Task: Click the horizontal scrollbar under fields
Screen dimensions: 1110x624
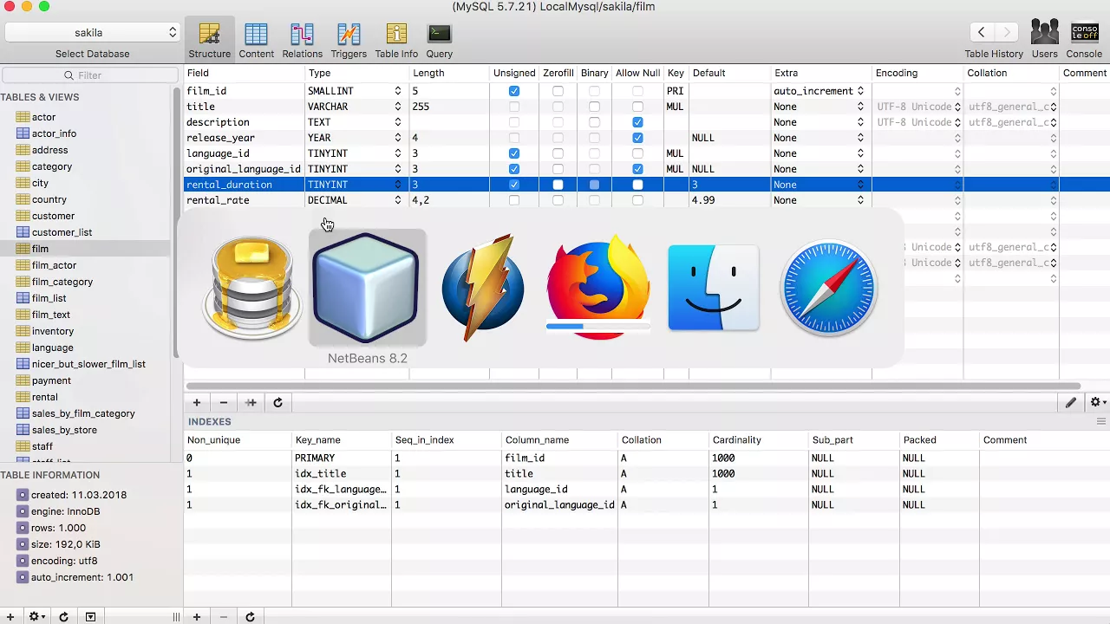Action: coord(633,387)
